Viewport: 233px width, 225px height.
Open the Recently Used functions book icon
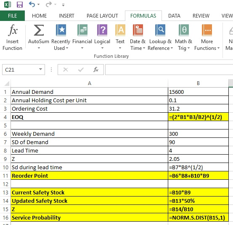pos(61,30)
